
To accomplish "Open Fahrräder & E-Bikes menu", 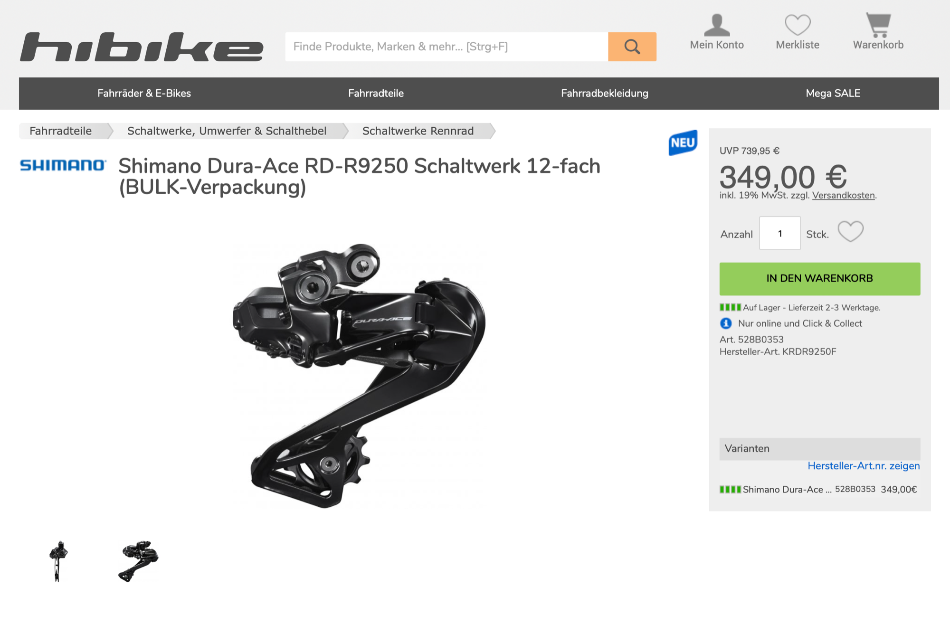I will [x=144, y=94].
